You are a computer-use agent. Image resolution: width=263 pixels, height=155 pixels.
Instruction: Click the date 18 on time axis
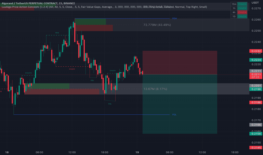coord(7,152)
